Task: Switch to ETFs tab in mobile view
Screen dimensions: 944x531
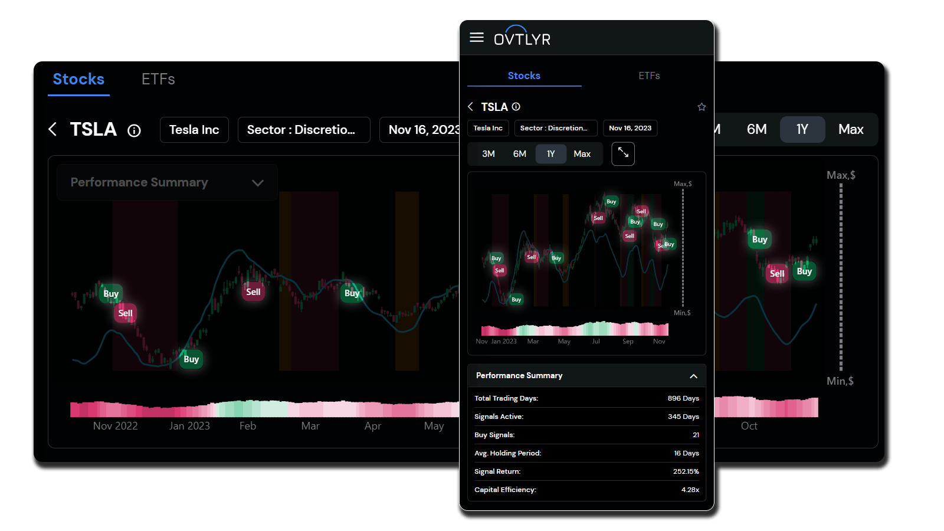Action: point(649,76)
